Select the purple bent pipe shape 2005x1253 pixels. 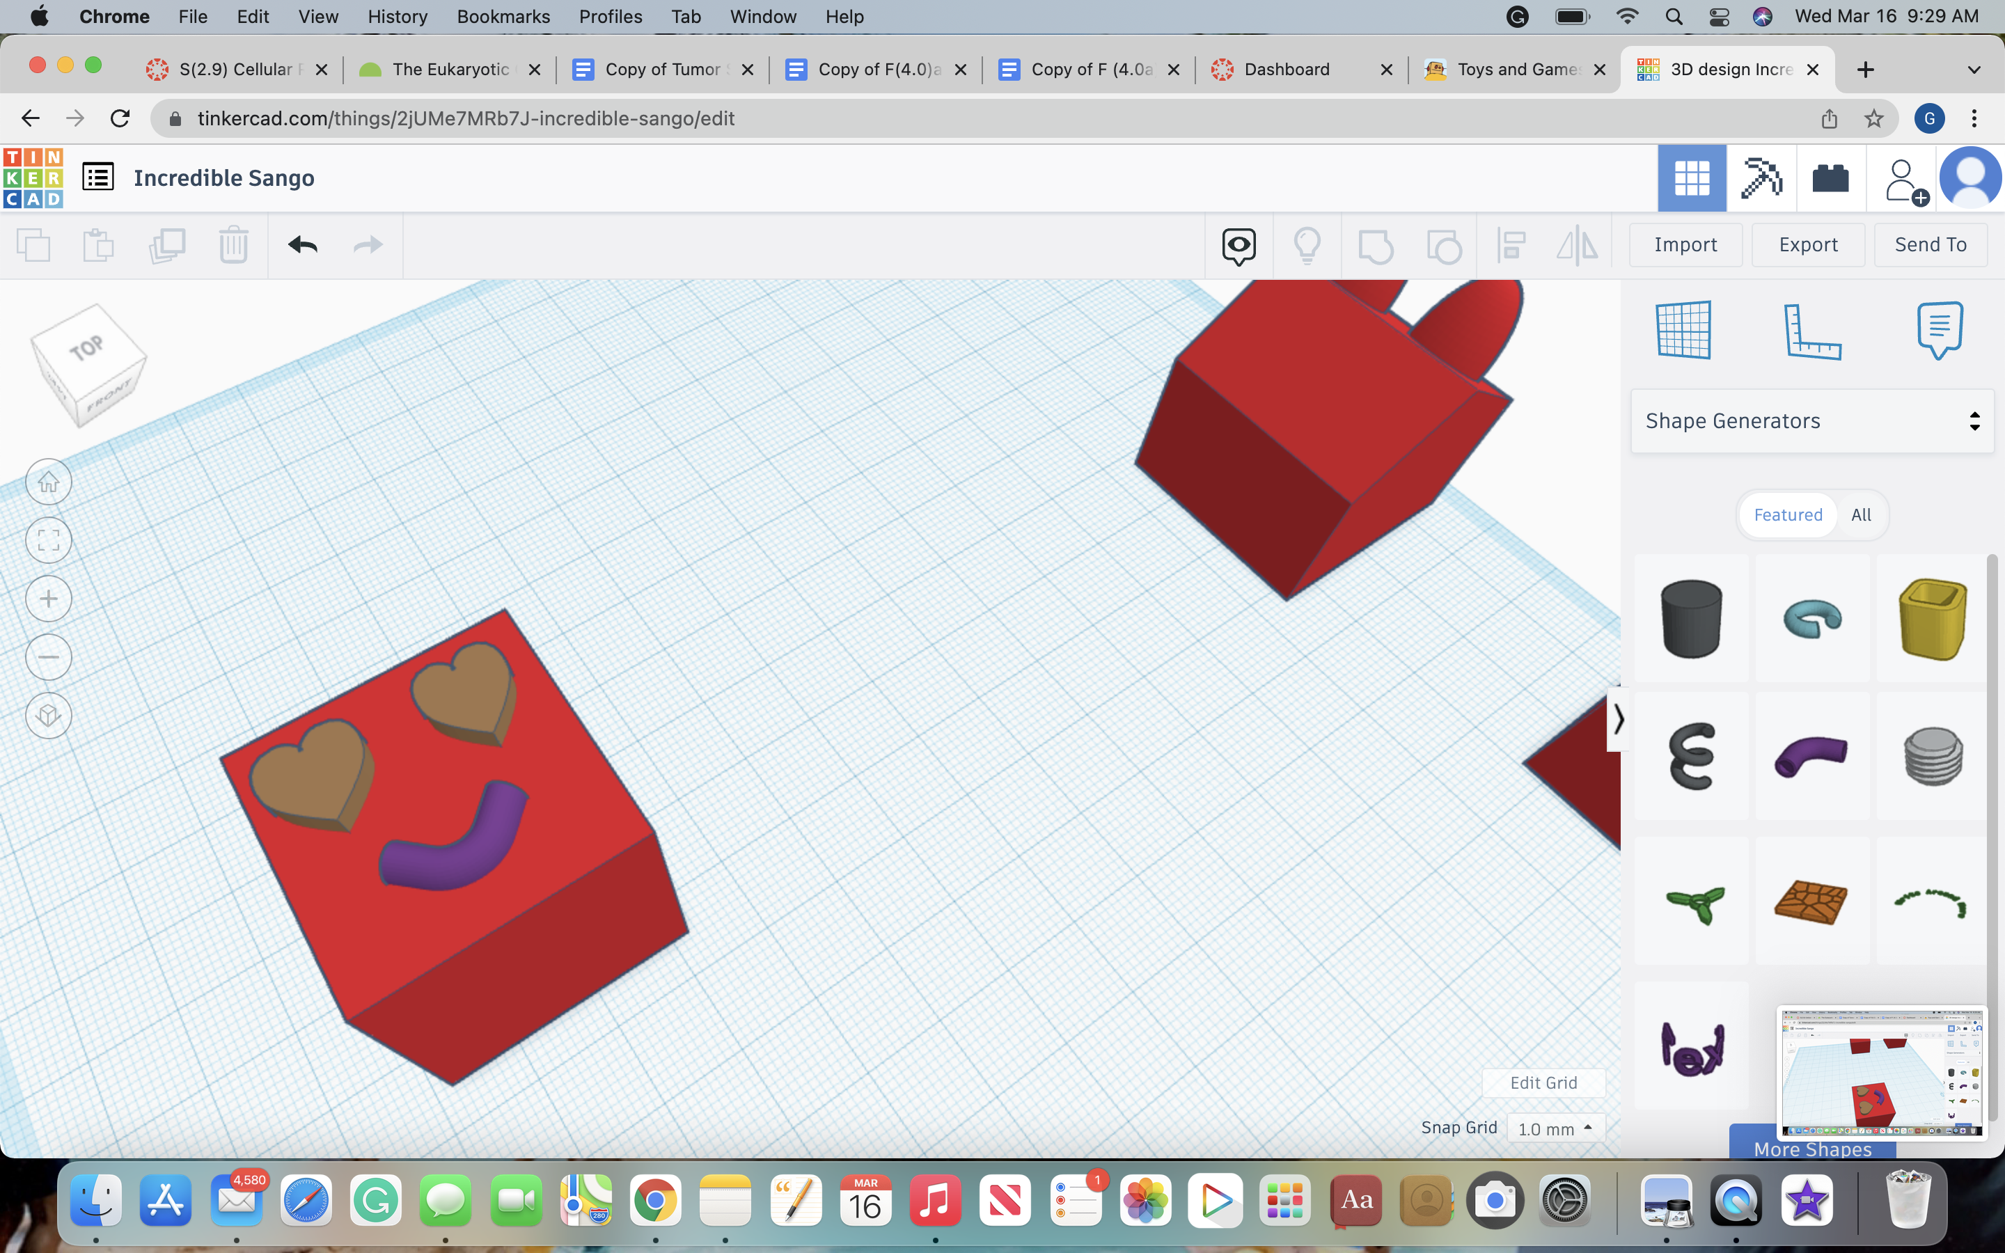(x=1811, y=755)
